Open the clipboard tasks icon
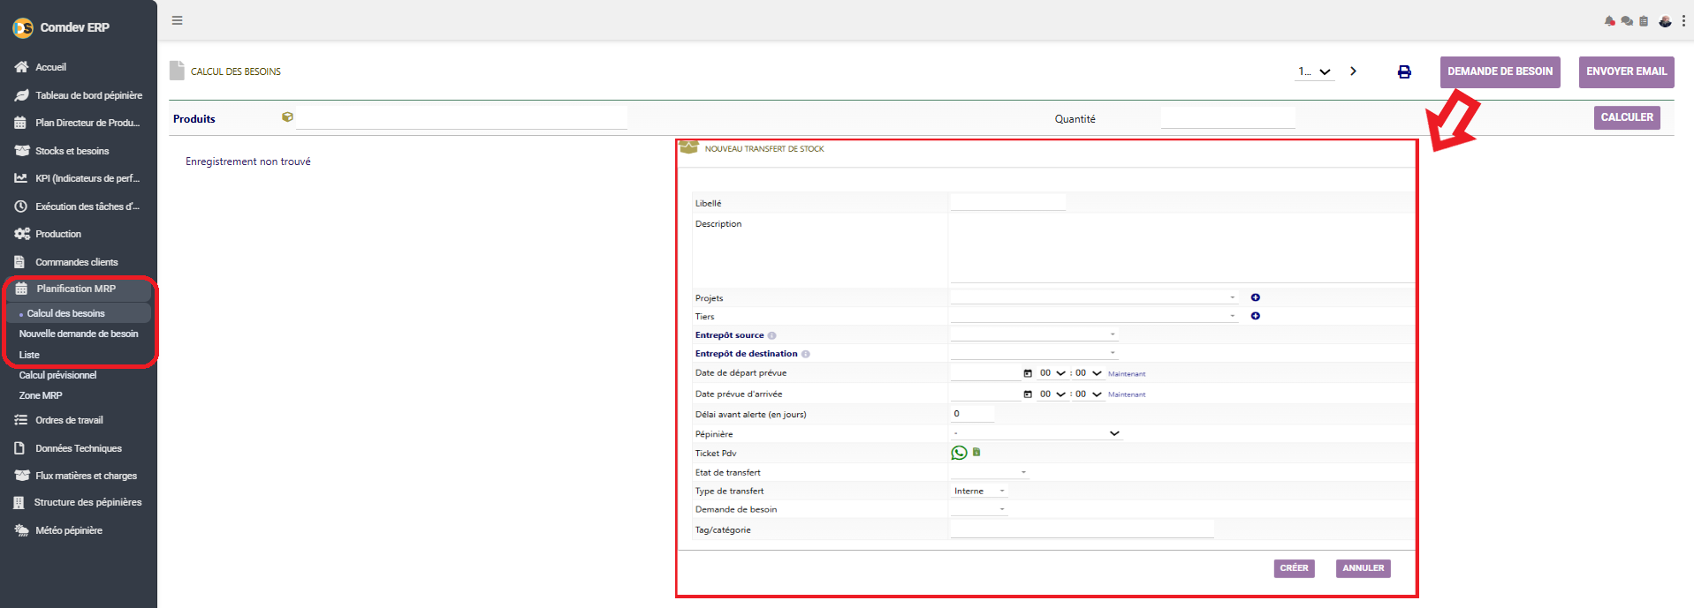1694x608 pixels. 1644,21
